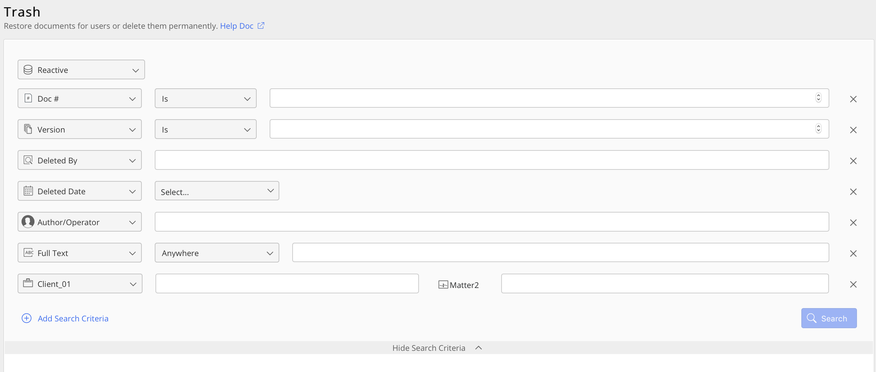876x372 pixels.
Task: Click the Version number stepper arrows
Action: pyautogui.click(x=818, y=129)
